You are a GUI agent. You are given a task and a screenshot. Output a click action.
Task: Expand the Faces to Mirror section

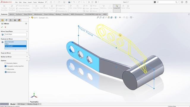27,53
